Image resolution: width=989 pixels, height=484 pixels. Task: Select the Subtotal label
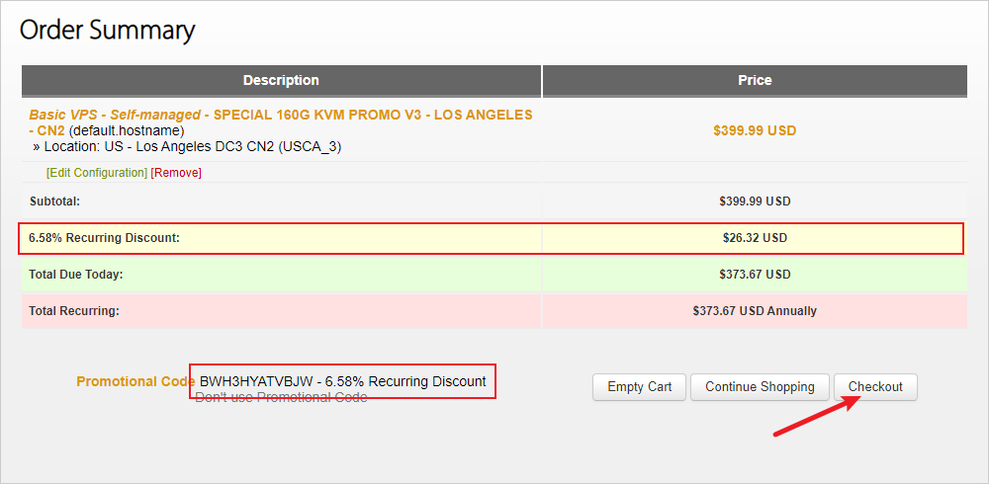pos(54,202)
